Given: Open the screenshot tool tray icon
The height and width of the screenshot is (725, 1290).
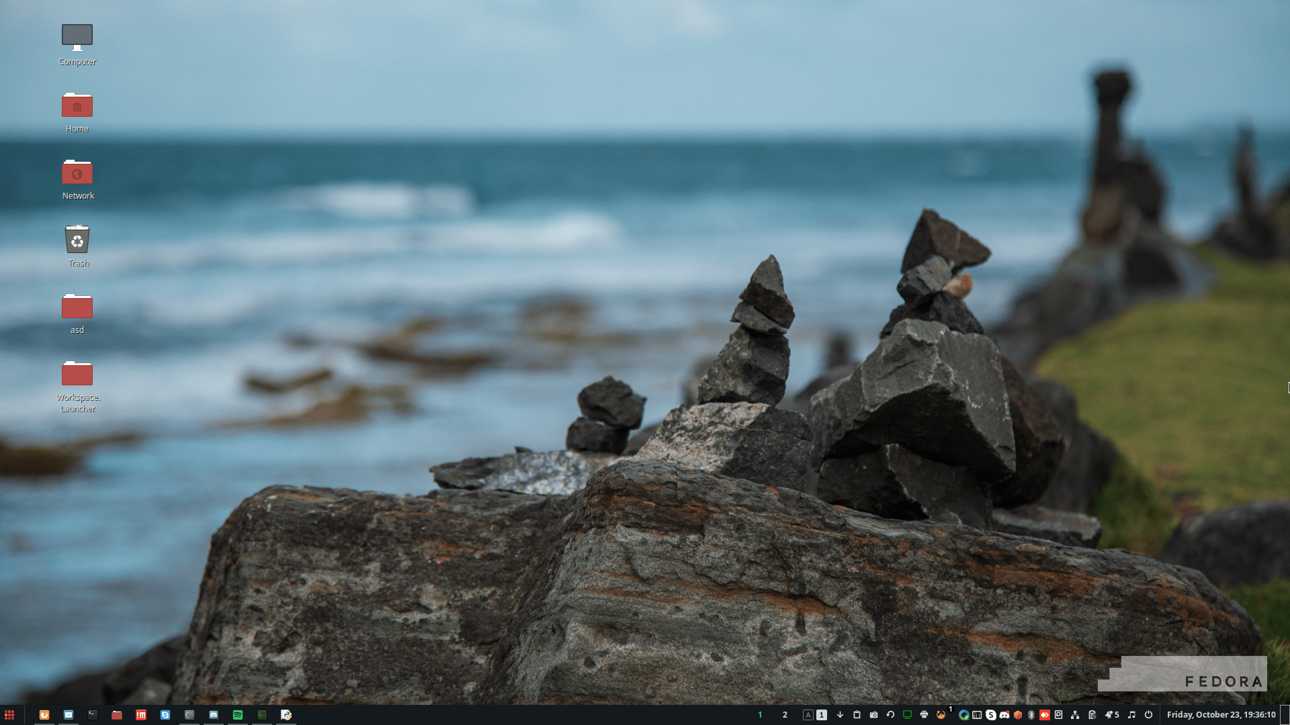Looking at the screenshot, I should 874,715.
